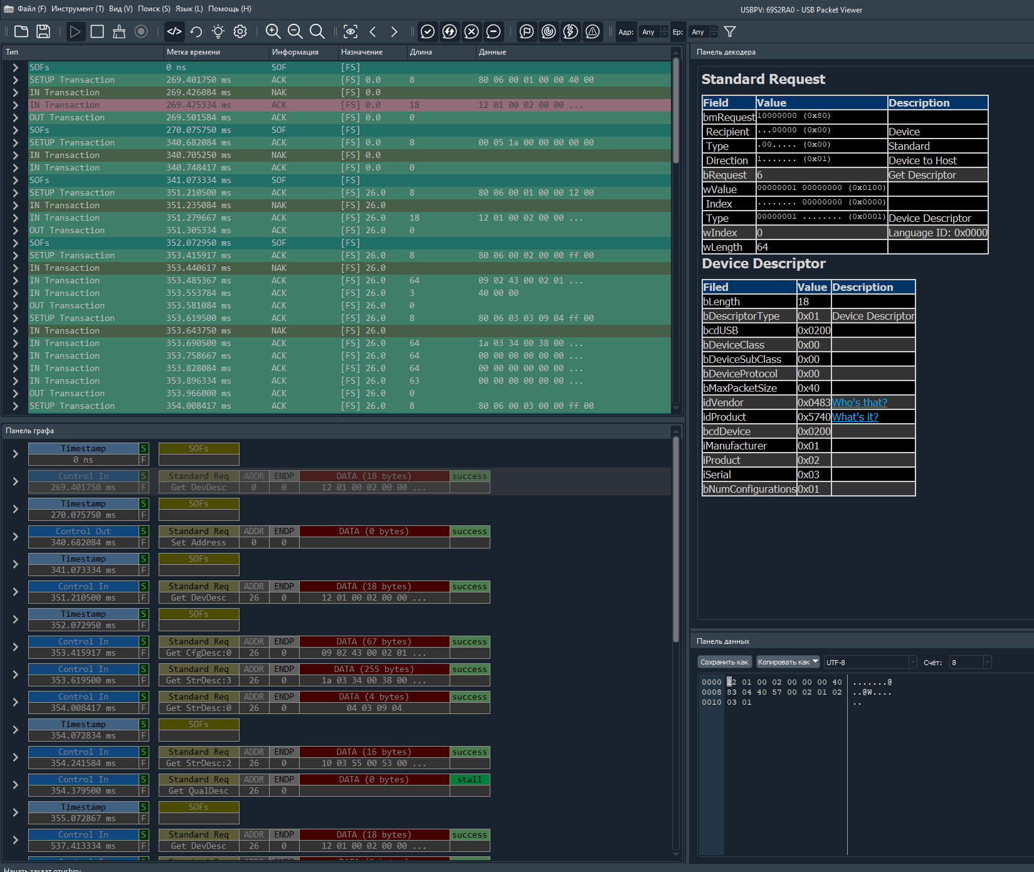The width and height of the screenshot is (1034, 872).
Task: Click the zoom in magnifier icon
Action: (x=273, y=31)
